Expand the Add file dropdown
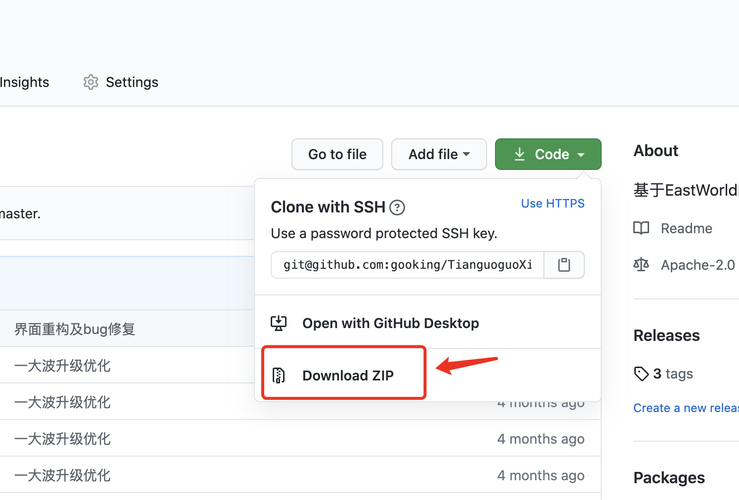This screenshot has height=500, width=739. click(x=439, y=154)
